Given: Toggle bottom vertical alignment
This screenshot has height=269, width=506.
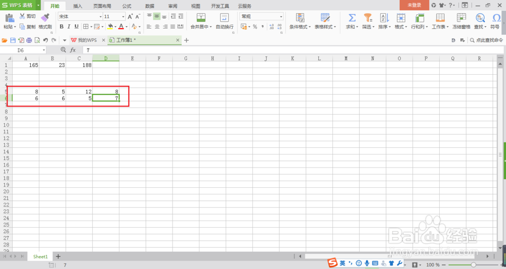Looking at the screenshot, I should [x=164, y=17].
